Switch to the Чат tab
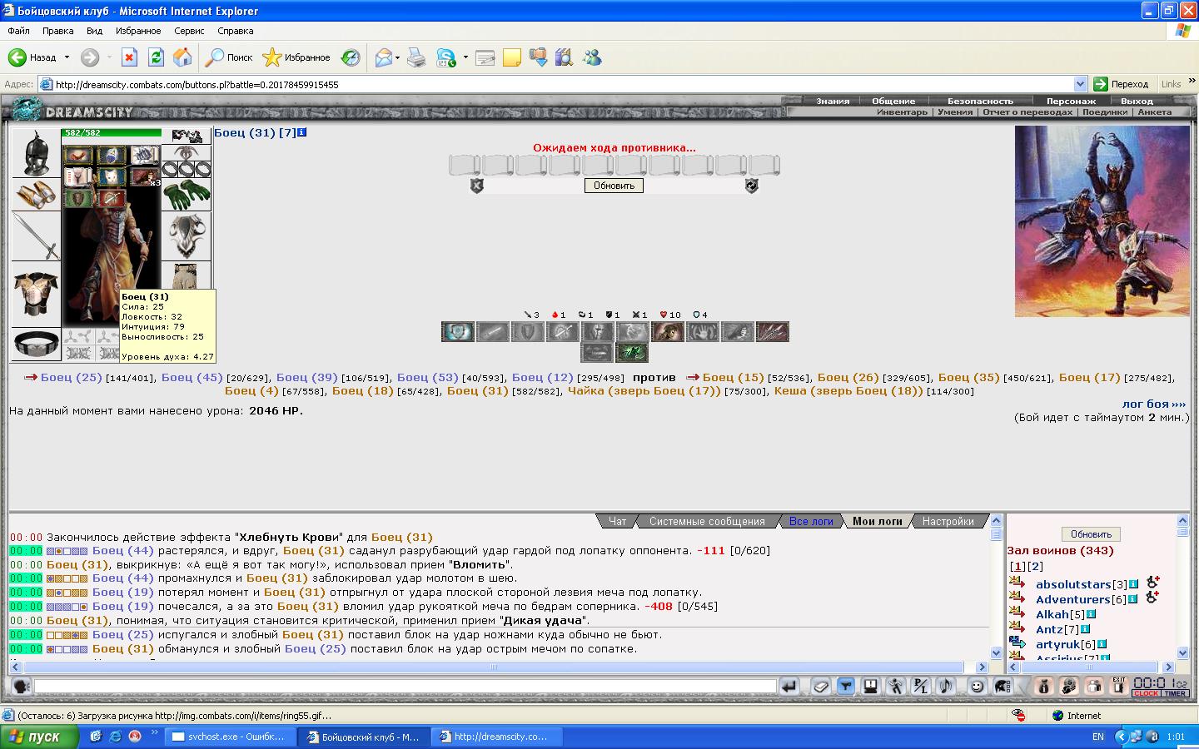Image resolution: width=1199 pixels, height=749 pixels. click(617, 521)
